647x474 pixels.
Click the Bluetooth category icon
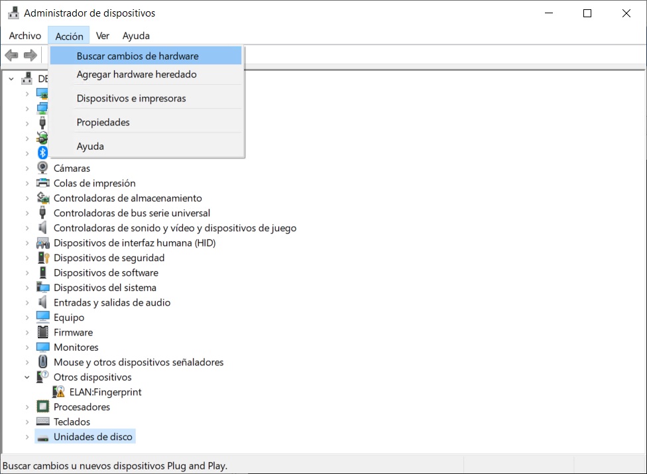point(42,152)
